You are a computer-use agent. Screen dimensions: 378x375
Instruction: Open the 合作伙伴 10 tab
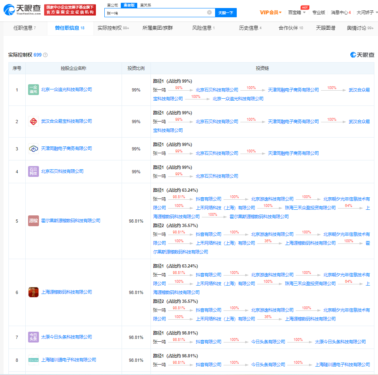point(291,28)
